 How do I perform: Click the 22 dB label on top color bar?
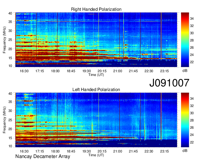point(192,62)
